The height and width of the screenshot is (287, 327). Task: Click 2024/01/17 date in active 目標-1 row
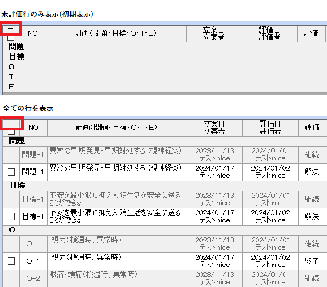tap(214, 213)
